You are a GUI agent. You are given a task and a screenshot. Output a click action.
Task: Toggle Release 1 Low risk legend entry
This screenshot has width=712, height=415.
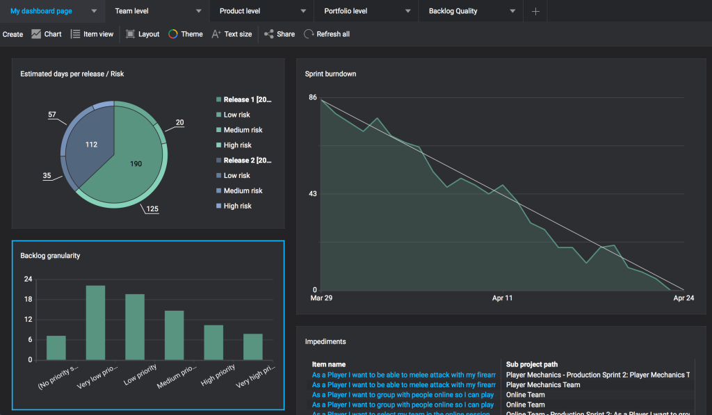click(236, 115)
